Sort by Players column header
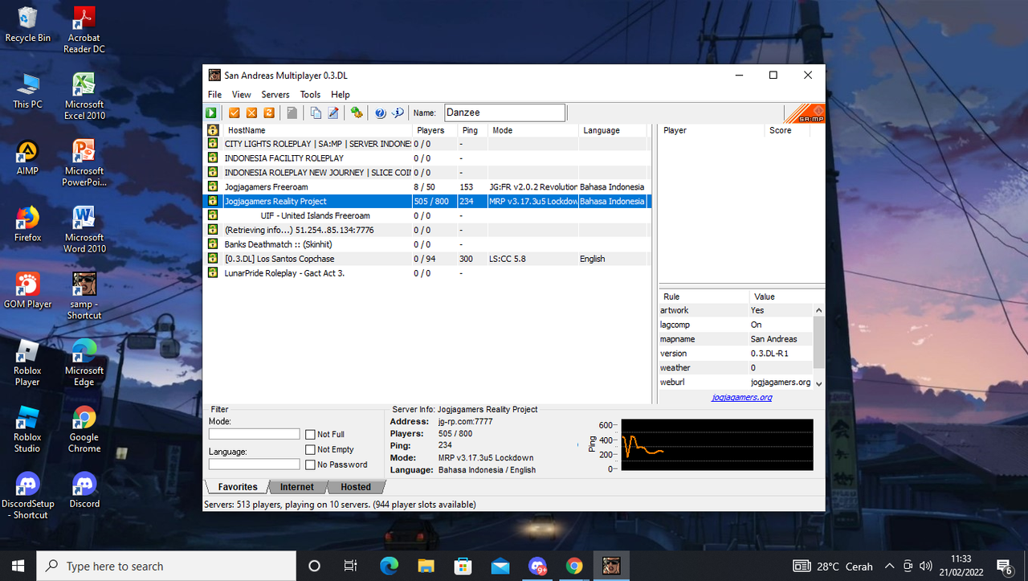The width and height of the screenshot is (1028, 581). 435,130
